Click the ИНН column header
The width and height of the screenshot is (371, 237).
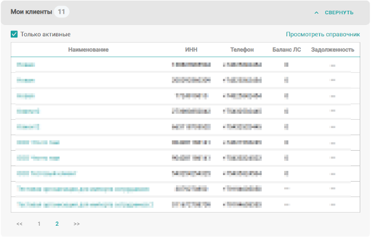[191, 49]
